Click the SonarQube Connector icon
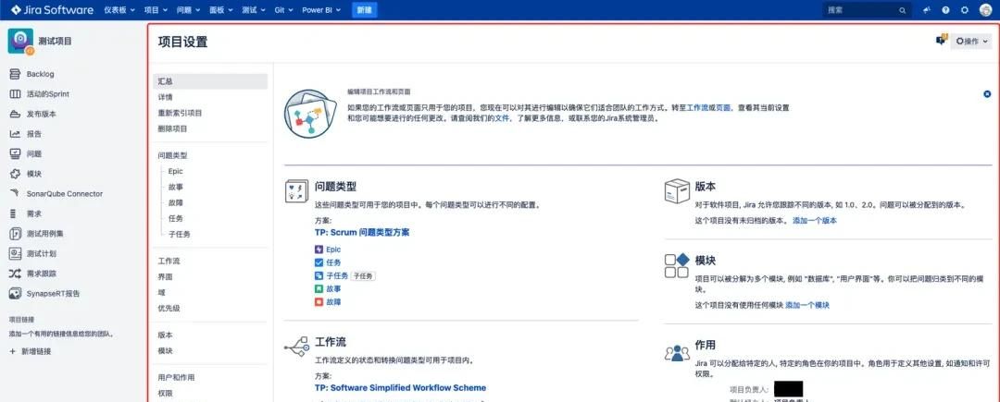This screenshot has width=1000, height=402. tap(15, 193)
